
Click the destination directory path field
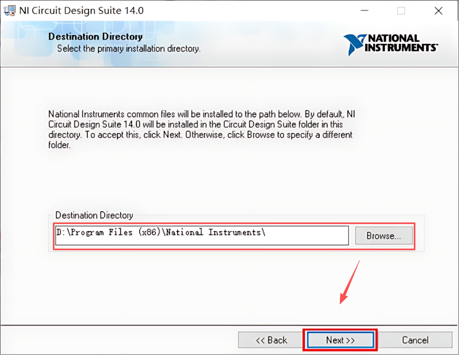(202, 235)
